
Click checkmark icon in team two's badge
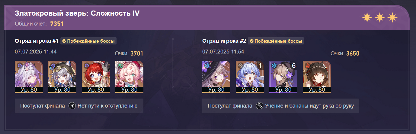coord(252,41)
